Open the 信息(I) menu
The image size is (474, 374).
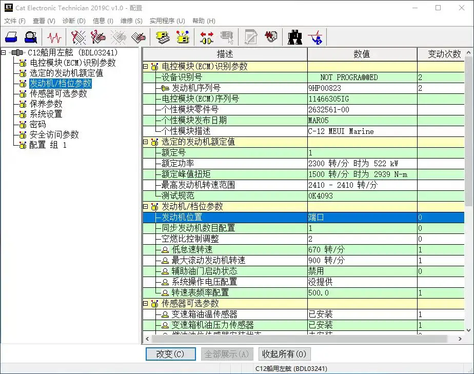[x=103, y=21]
